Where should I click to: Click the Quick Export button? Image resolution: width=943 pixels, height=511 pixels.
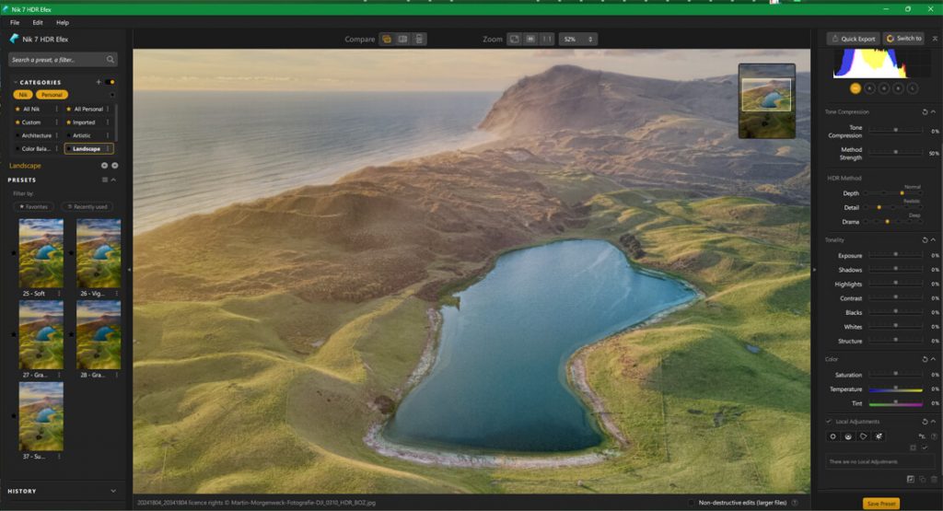point(852,39)
